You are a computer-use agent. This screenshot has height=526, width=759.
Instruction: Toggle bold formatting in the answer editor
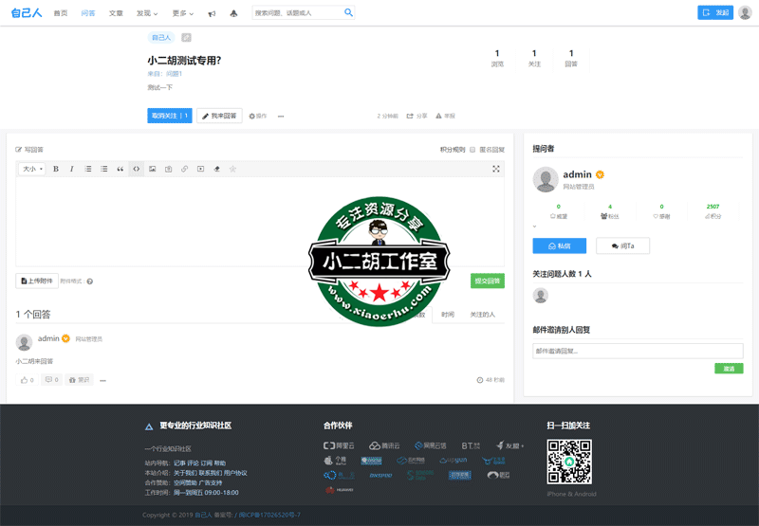point(56,169)
